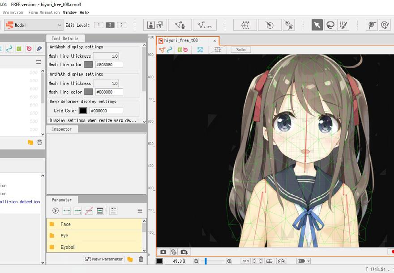Flip the toggle switch in the bottom view bar
Viewport: 394px width, 273px height.
coord(301,261)
